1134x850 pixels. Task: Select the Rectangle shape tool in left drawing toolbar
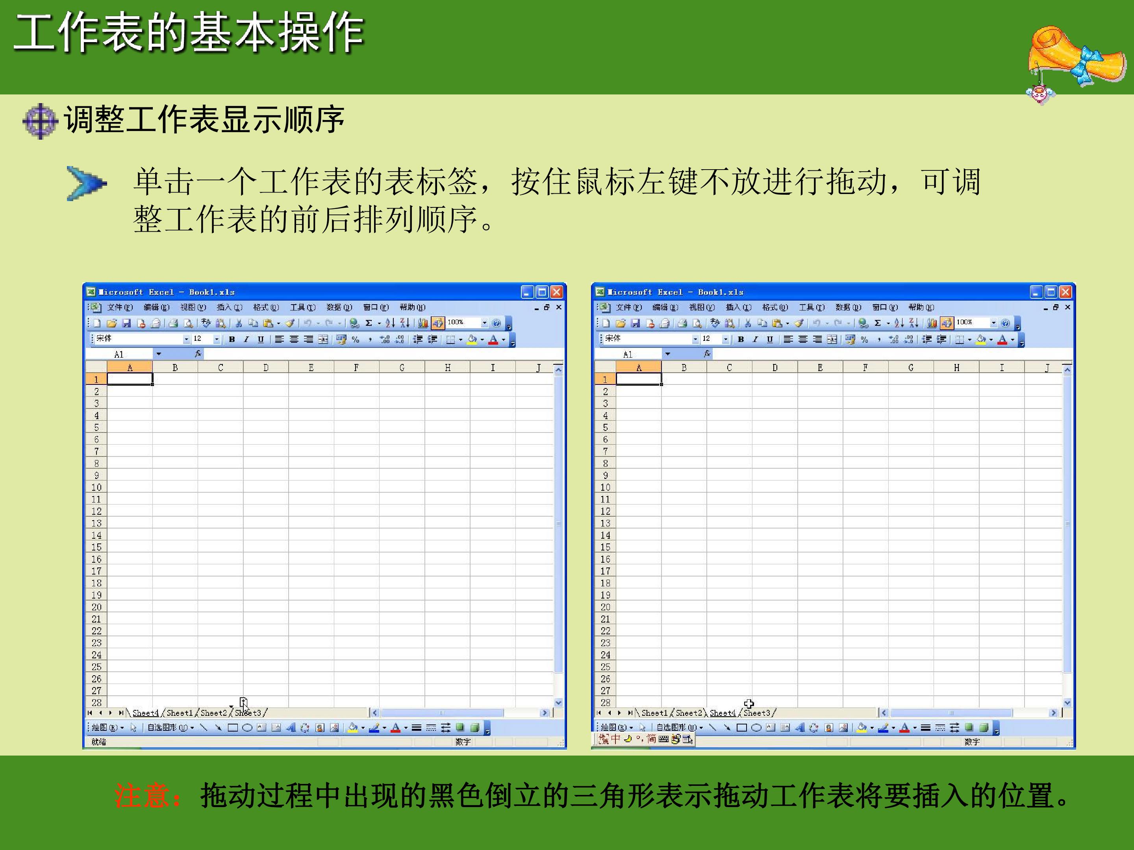pyautogui.click(x=233, y=728)
